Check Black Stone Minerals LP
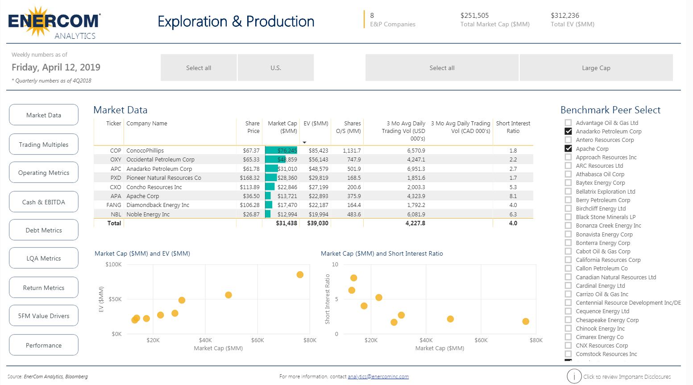Image resolution: width=693 pixels, height=385 pixels. tap(568, 217)
